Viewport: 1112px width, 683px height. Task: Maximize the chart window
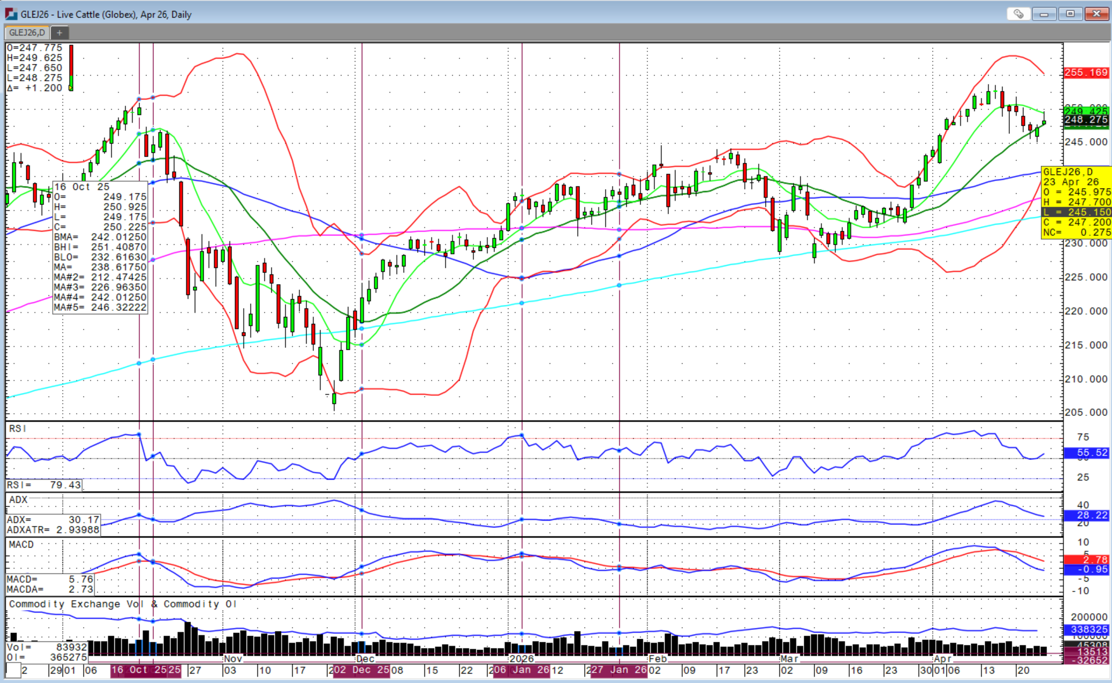[1070, 14]
